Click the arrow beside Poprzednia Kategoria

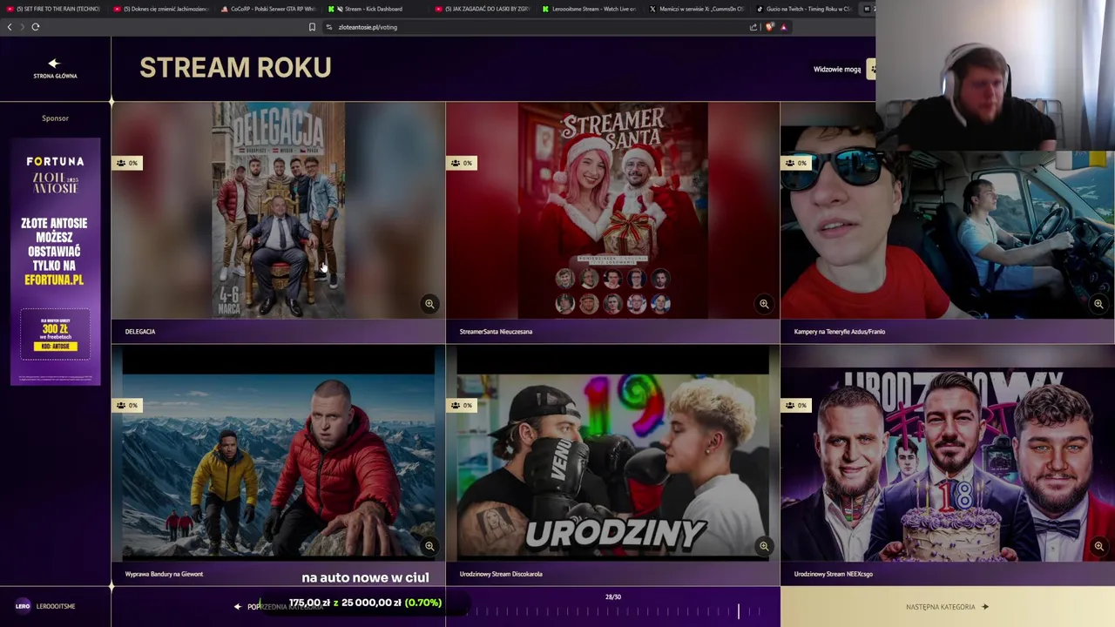point(238,607)
